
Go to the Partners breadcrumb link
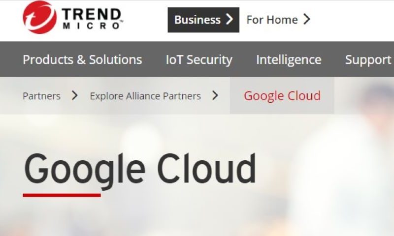(x=41, y=96)
